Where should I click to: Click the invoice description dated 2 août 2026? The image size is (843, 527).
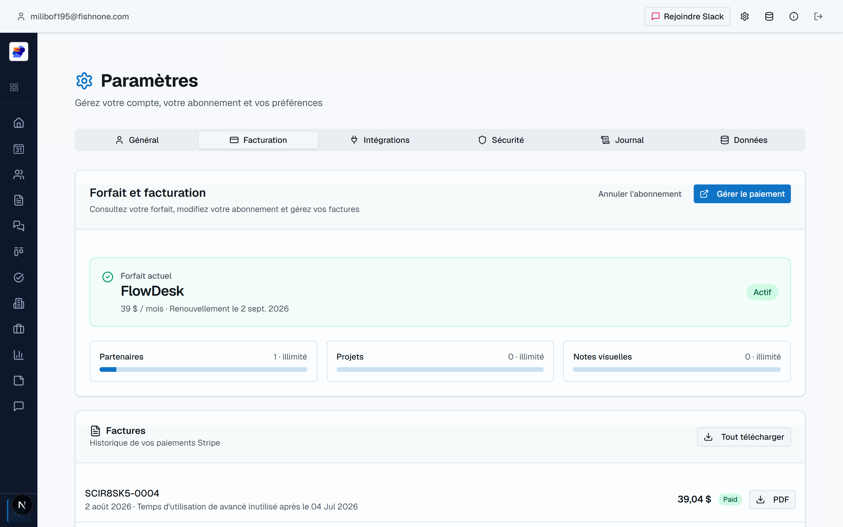(222, 507)
